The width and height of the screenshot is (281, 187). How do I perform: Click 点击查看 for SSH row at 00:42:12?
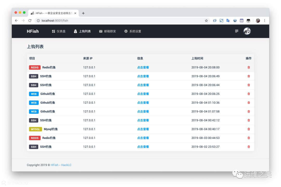click(143, 120)
